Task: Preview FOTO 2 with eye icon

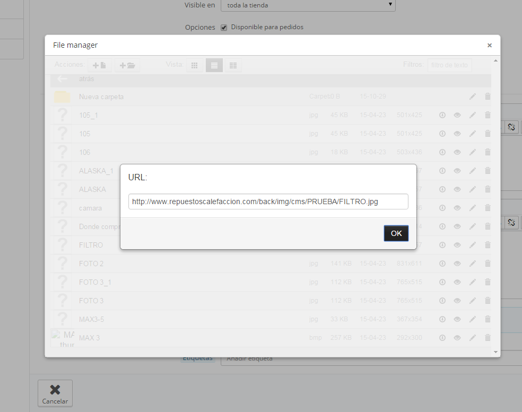Action: pos(457,264)
